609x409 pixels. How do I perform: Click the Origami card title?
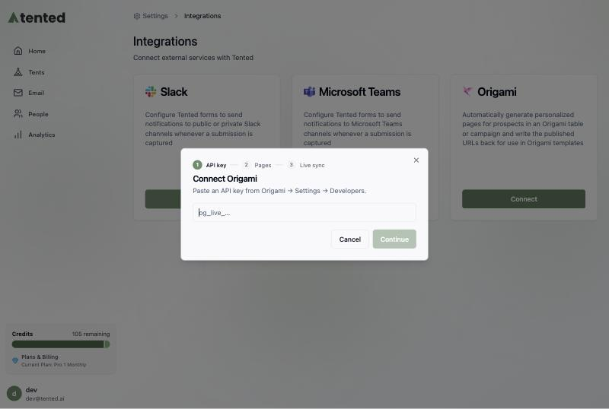point(497,91)
